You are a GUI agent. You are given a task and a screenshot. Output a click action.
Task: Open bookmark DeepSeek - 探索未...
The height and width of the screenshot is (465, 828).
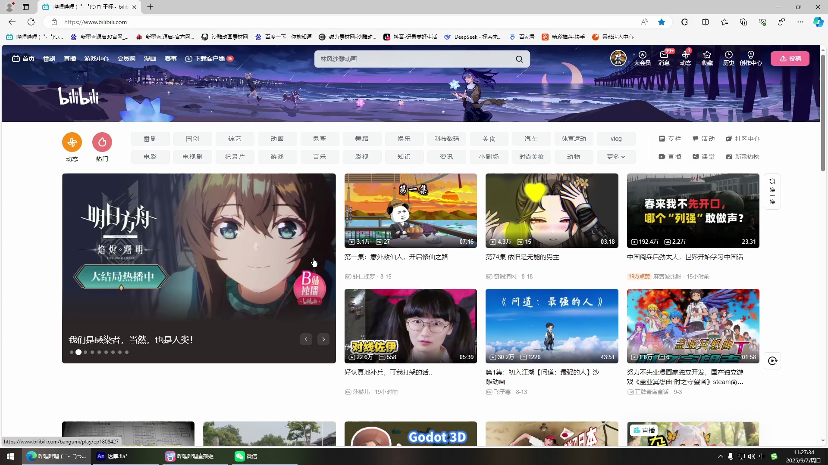473,37
